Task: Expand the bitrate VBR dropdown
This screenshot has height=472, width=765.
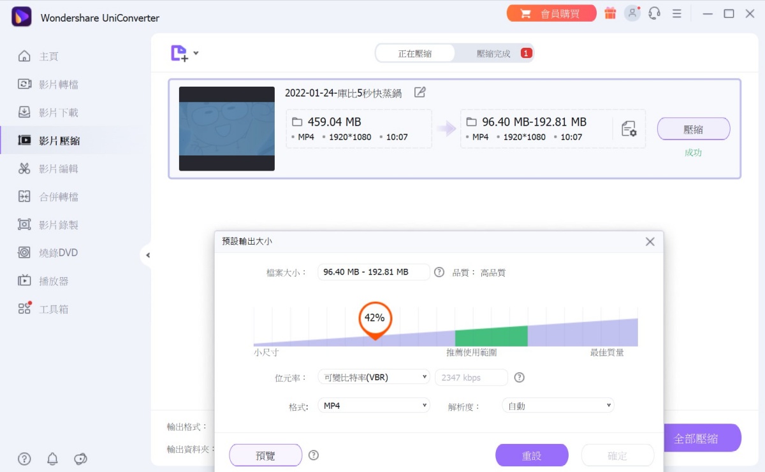Action: [x=374, y=377]
